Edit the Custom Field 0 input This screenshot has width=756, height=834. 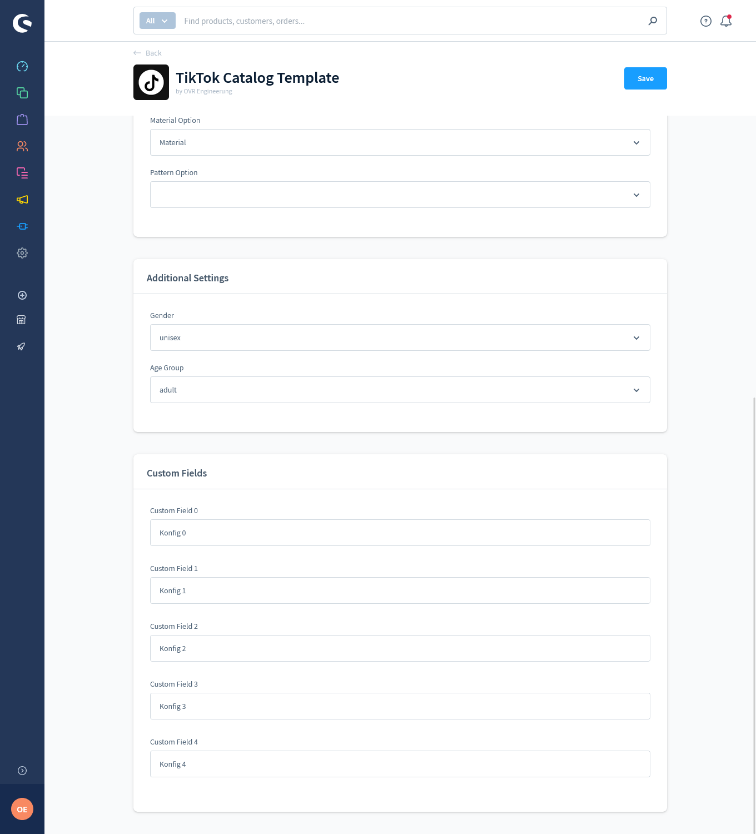point(400,533)
